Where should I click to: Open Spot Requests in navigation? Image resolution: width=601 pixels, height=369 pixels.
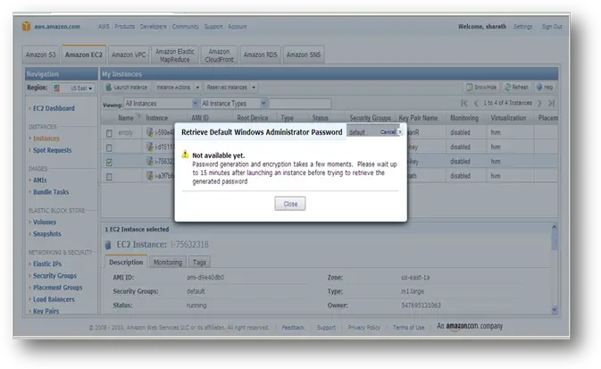coord(52,150)
